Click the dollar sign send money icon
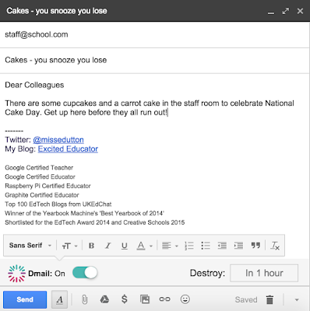The height and width of the screenshot is (311, 310). [125, 299]
